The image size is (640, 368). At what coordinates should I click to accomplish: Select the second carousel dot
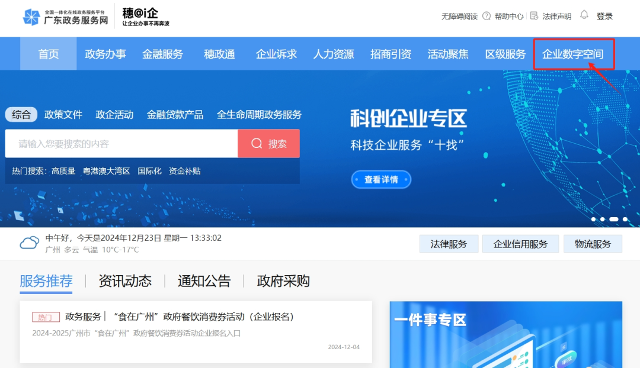click(603, 219)
